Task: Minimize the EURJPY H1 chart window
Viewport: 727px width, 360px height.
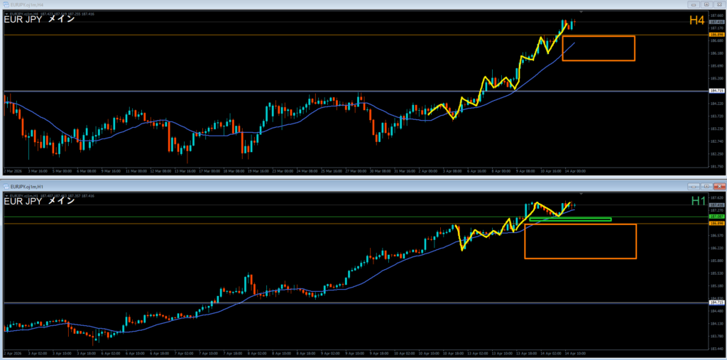Action: [694, 186]
